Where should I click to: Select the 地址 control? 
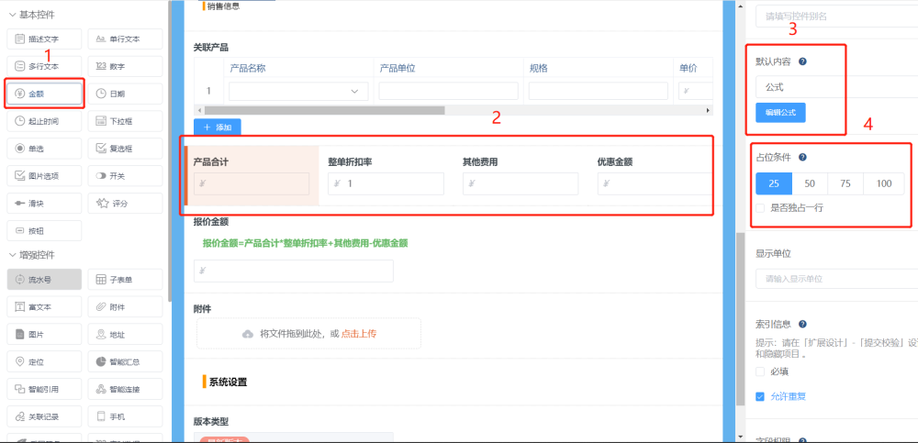point(125,335)
